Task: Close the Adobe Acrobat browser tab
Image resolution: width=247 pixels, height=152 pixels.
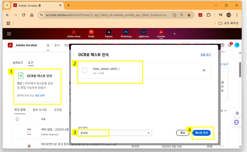Action: tap(60, 5)
